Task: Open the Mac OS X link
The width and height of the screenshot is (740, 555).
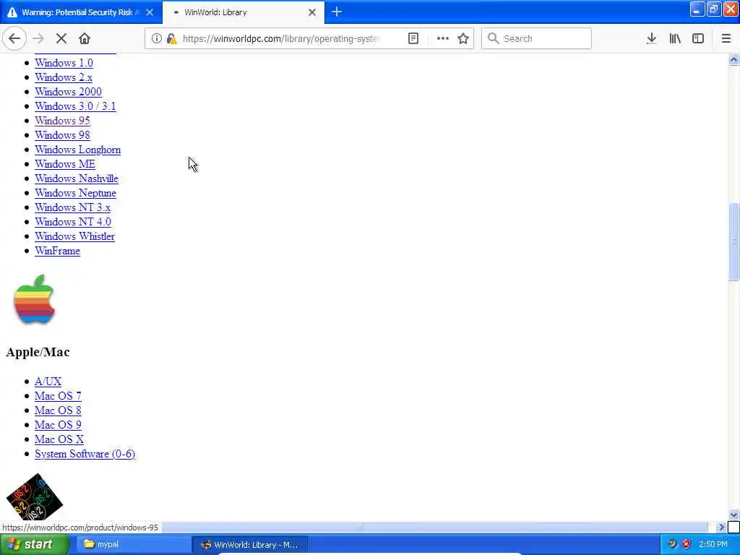Action: (x=59, y=439)
